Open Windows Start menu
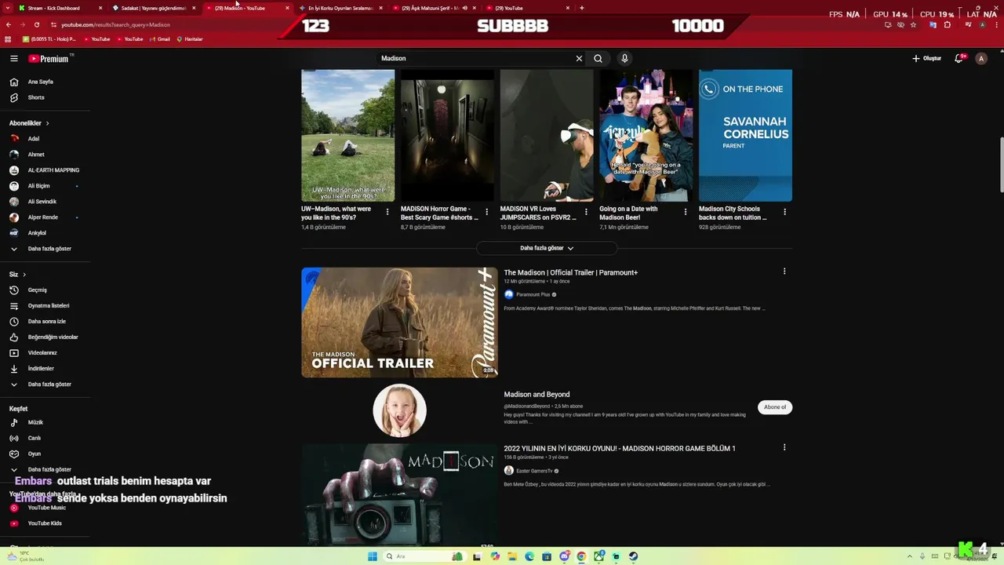 [x=373, y=556]
